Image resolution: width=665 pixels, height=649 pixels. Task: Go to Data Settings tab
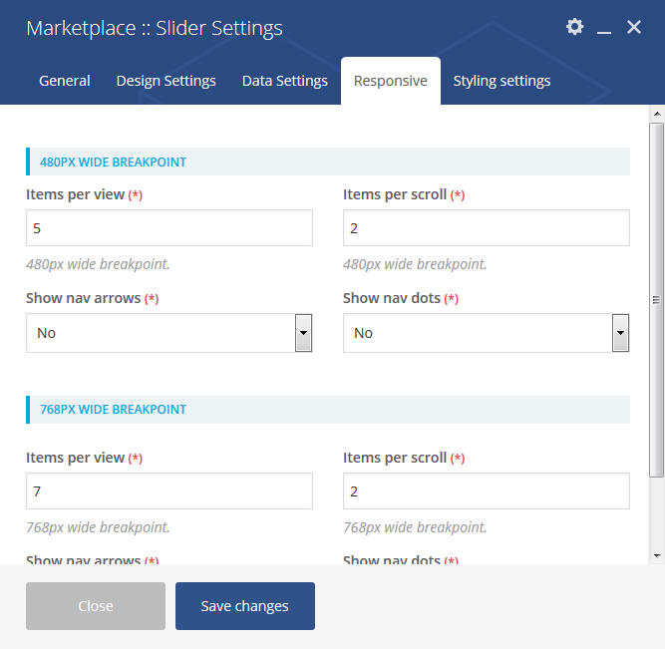pos(284,81)
